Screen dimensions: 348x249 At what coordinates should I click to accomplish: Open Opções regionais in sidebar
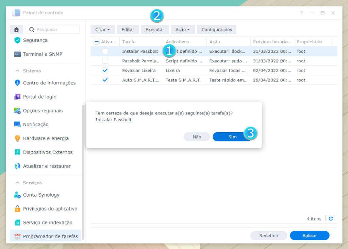pos(43,111)
